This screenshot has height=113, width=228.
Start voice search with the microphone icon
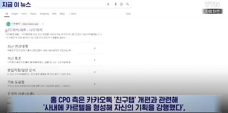(x=116, y=4)
